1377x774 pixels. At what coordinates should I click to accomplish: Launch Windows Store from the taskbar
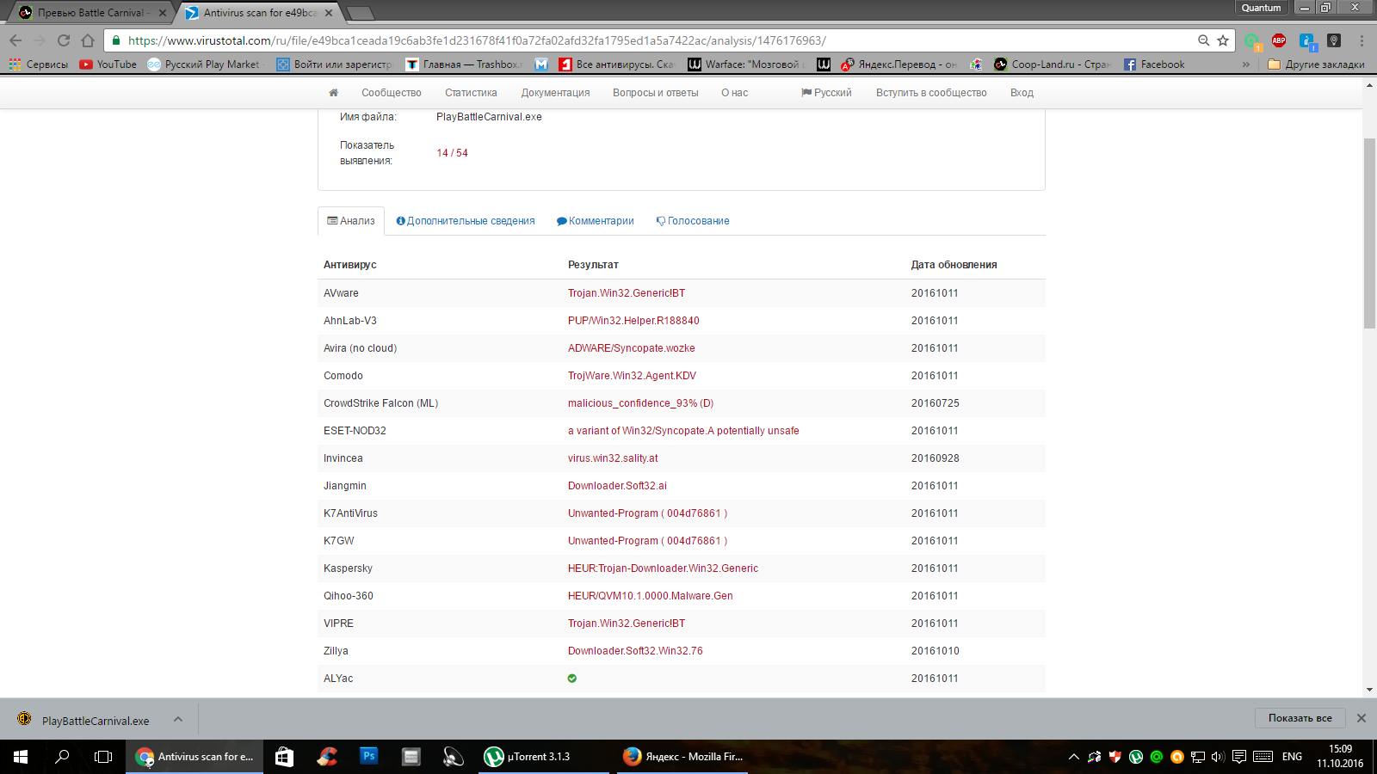284,757
